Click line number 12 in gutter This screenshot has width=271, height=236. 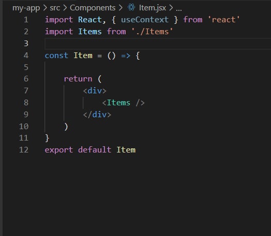[24, 150]
